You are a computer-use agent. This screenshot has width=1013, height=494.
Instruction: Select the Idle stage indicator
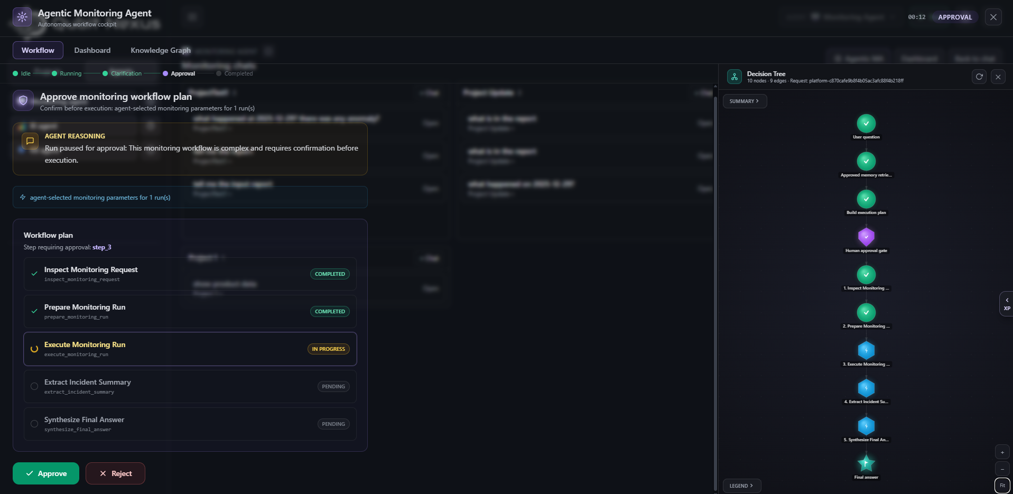tap(22, 73)
